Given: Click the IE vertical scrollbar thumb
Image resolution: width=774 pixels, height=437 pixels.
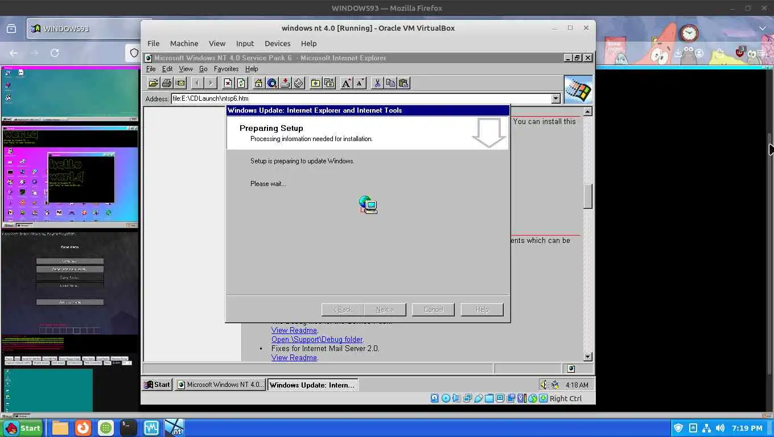Looking at the screenshot, I should [588, 196].
